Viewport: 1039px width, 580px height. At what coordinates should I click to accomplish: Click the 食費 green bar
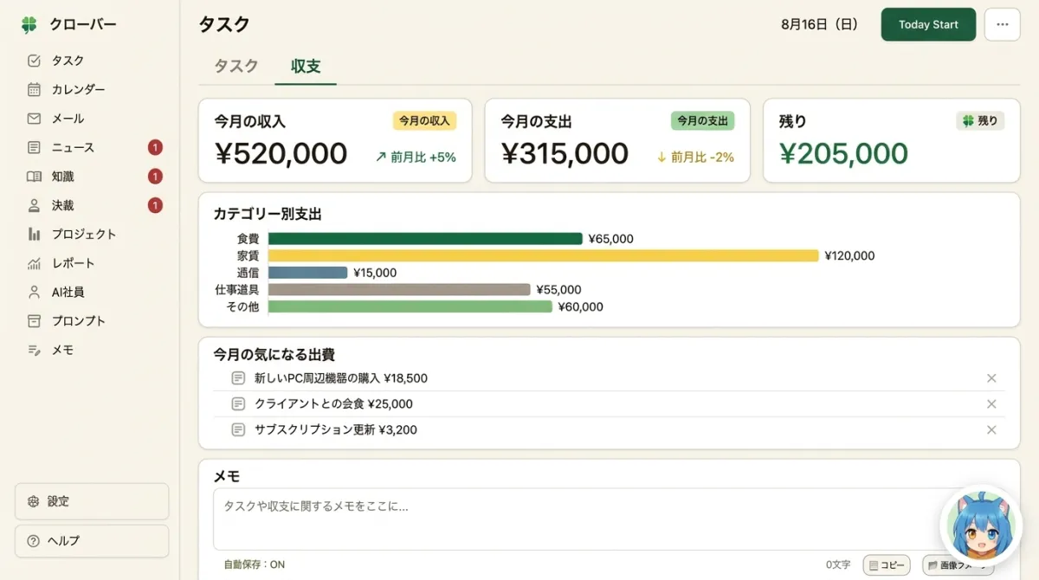pos(425,239)
